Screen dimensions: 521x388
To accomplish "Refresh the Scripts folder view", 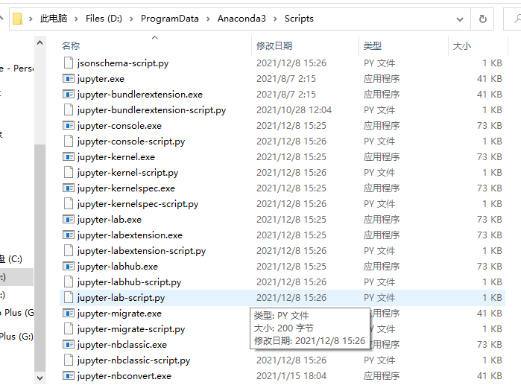I will [482, 19].
